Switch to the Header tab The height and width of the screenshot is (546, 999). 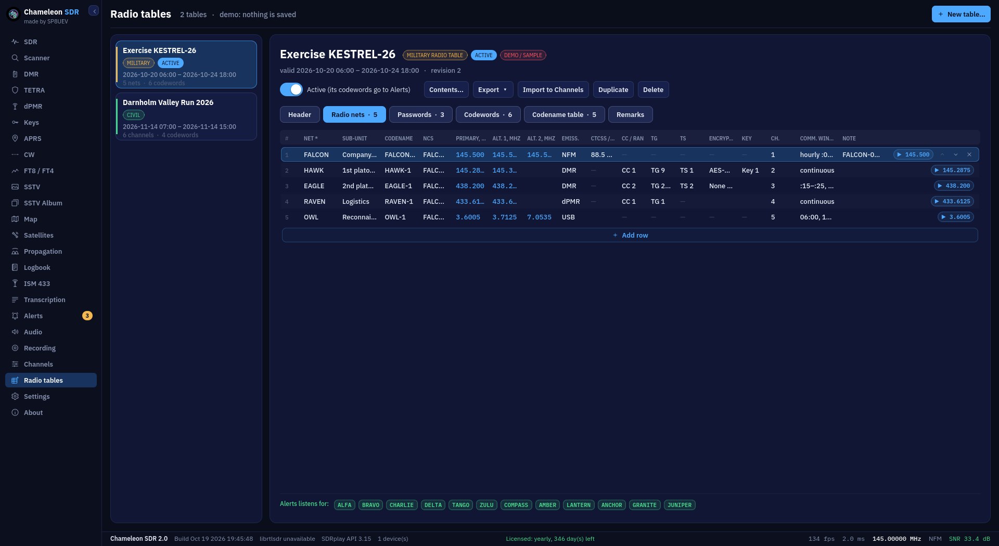300,114
